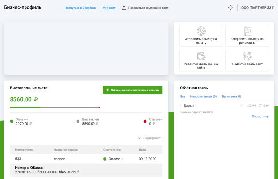Open settings via the gear icon
The height and width of the screenshot is (179, 278).
[230, 8]
